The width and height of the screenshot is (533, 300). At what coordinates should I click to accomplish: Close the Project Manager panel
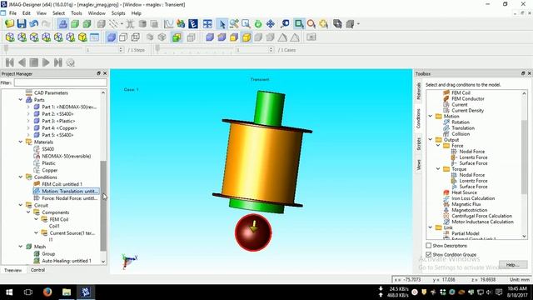(105, 73)
